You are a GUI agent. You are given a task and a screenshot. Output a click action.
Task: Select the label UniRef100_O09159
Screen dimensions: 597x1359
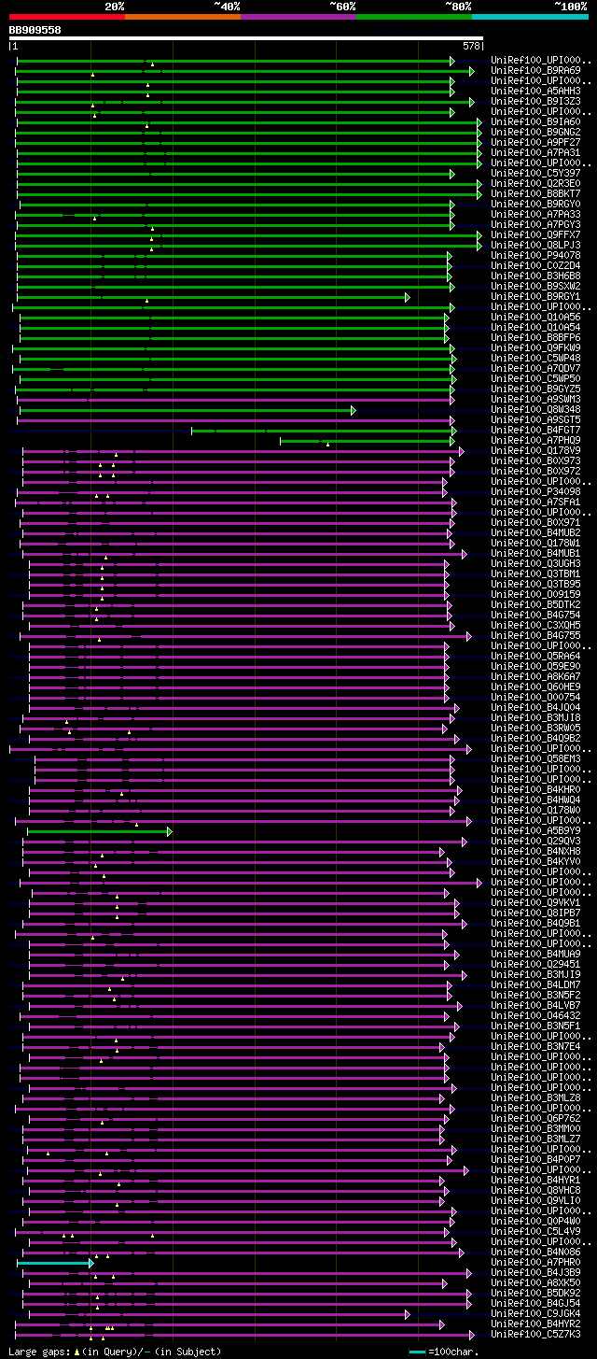(x=535, y=594)
